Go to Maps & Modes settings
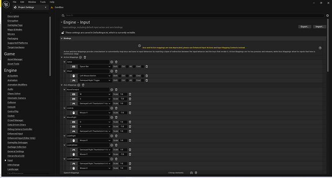 (x=15, y=30)
